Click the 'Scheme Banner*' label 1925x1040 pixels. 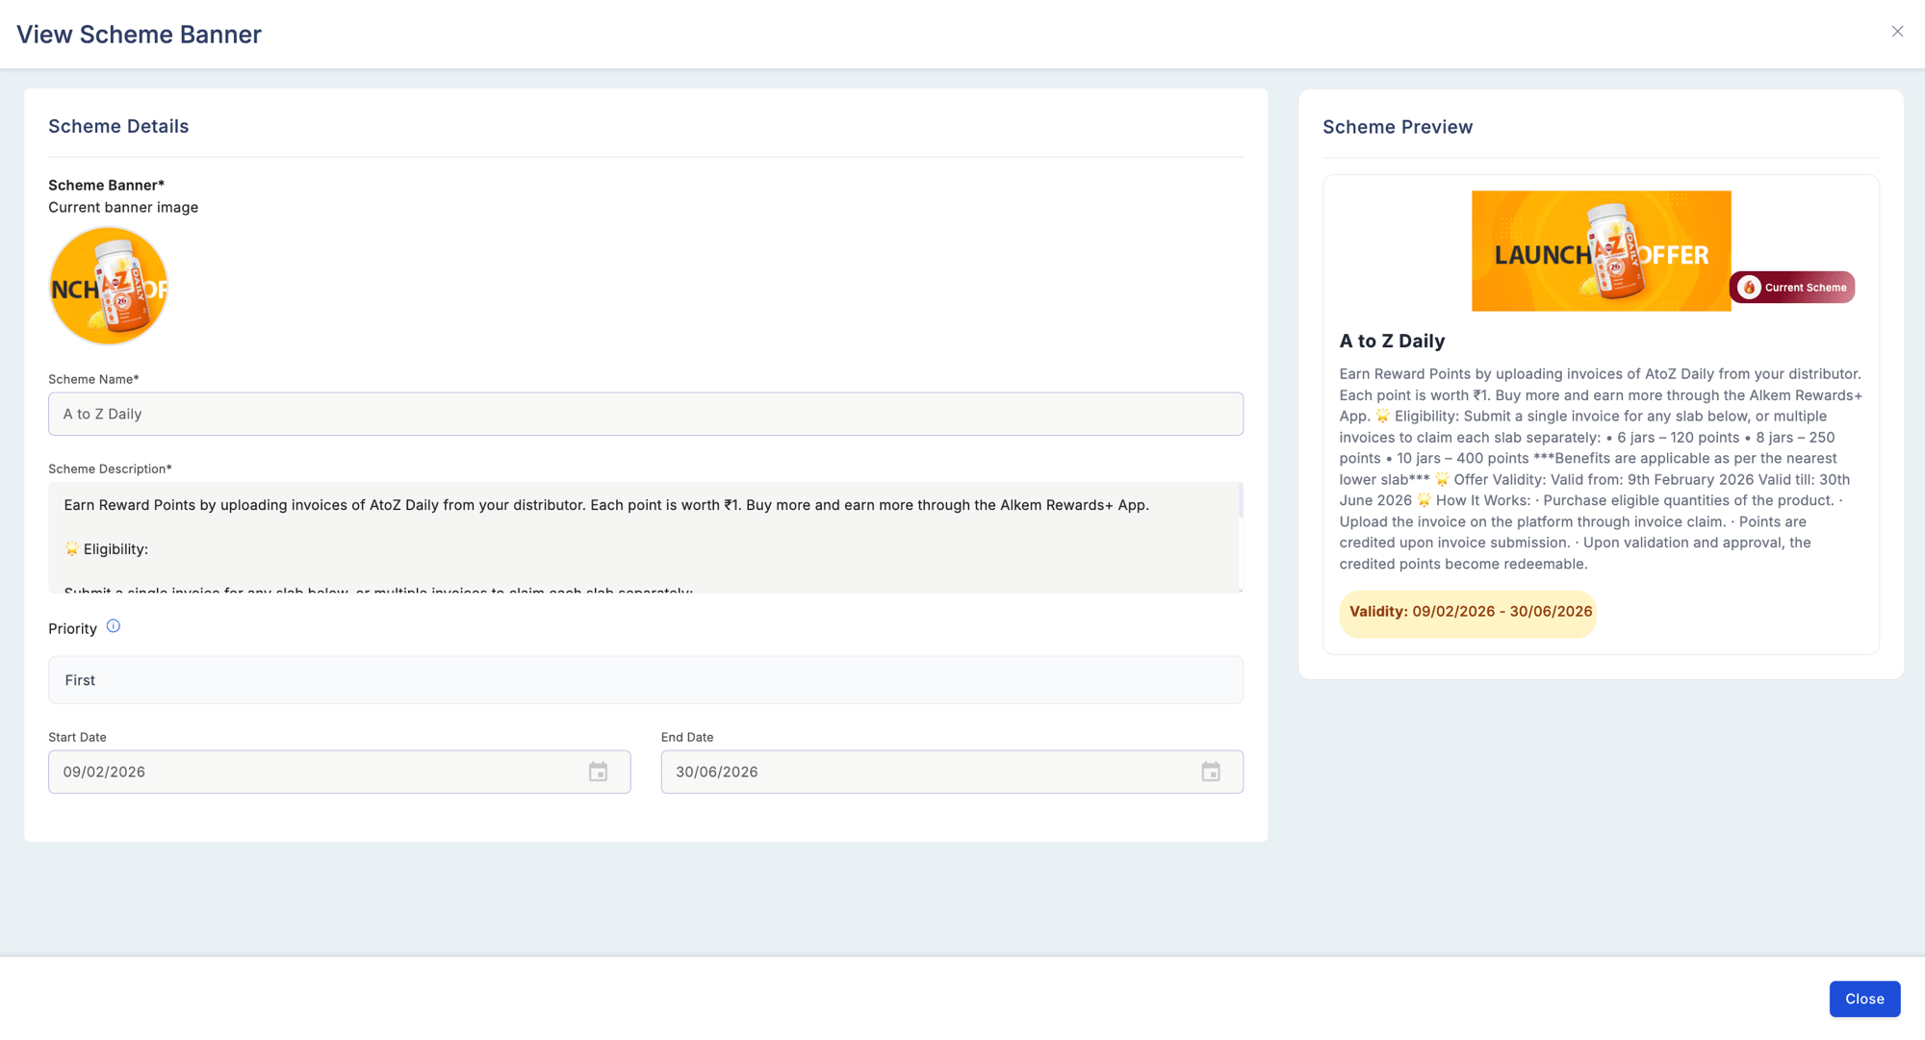(x=106, y=185)
